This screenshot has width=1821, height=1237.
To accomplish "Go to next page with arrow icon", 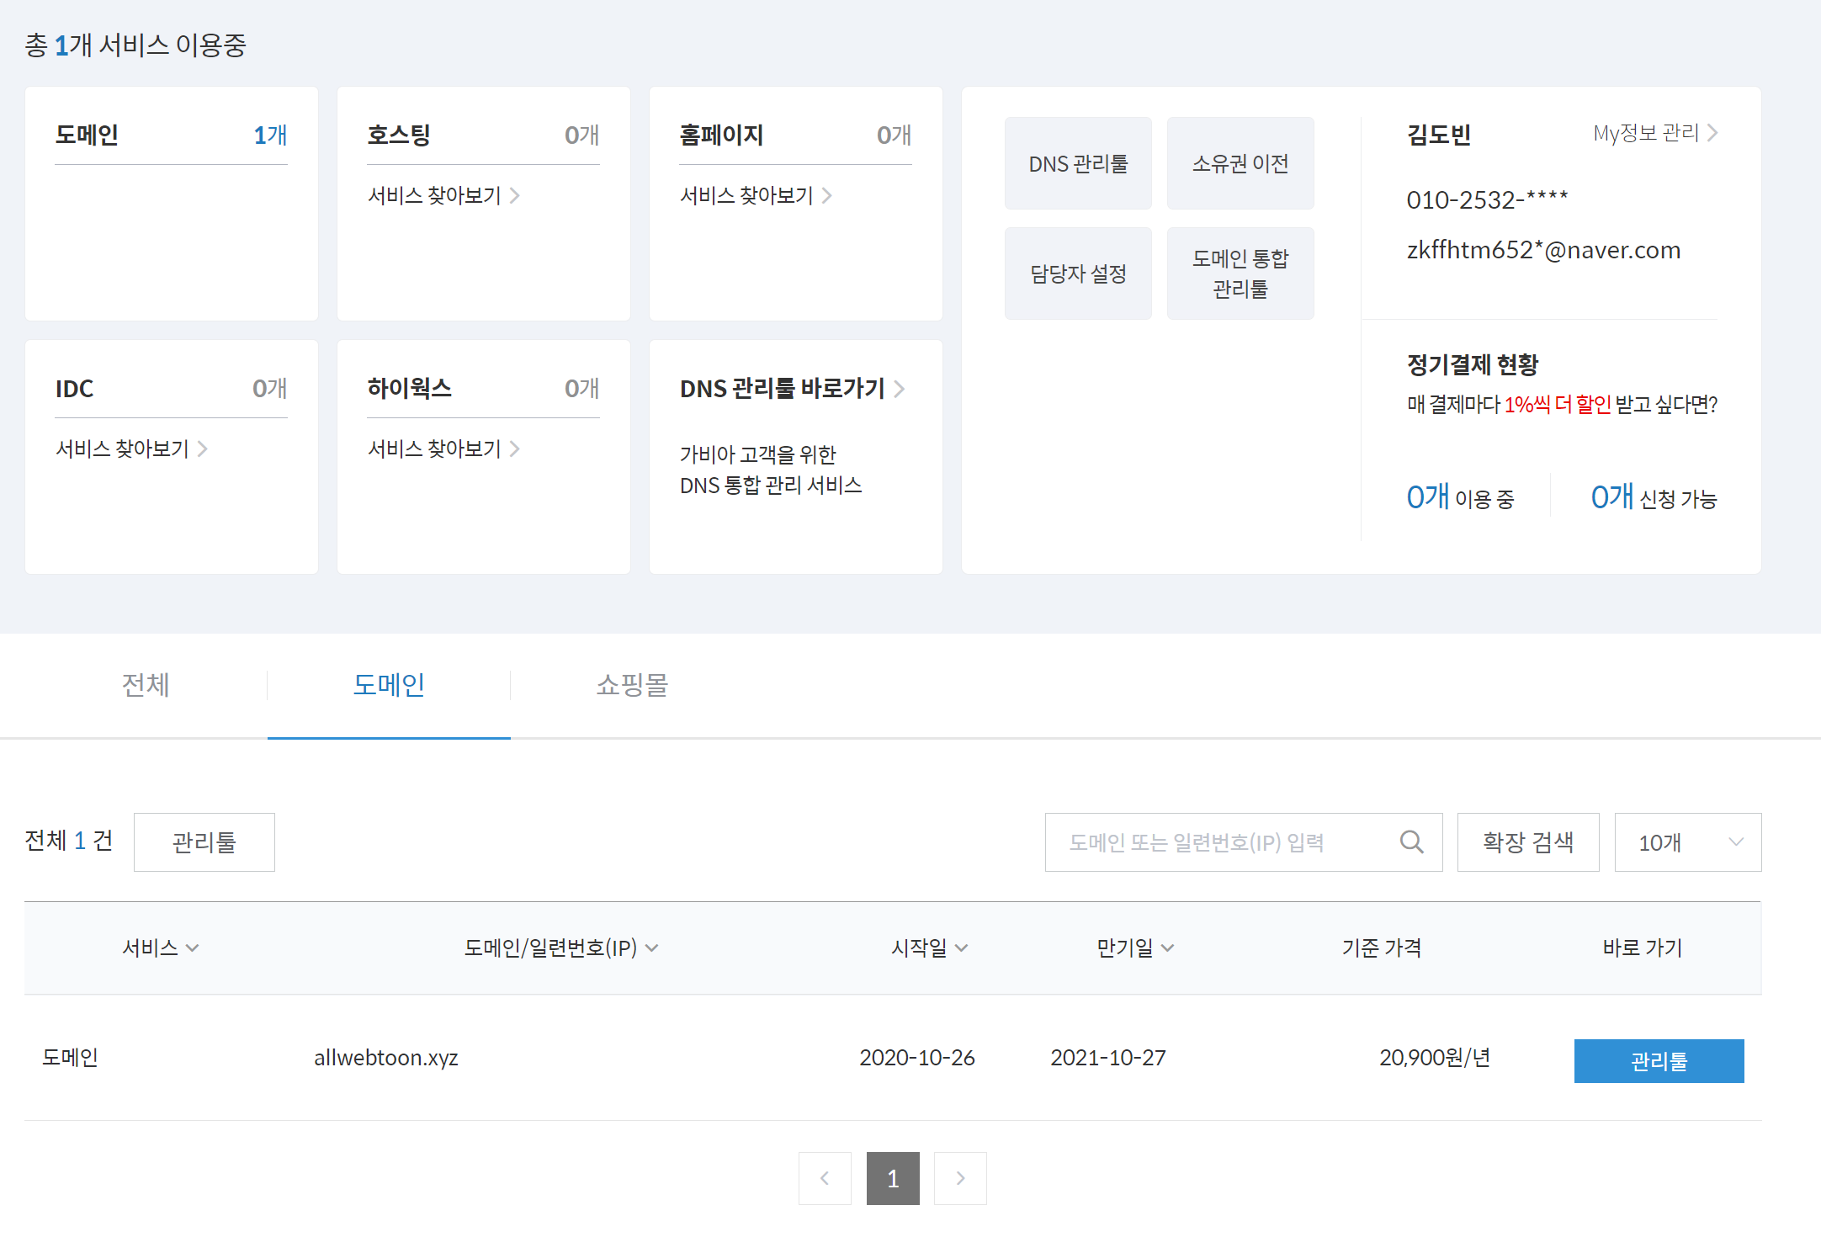I will [x=960, y=1178].
